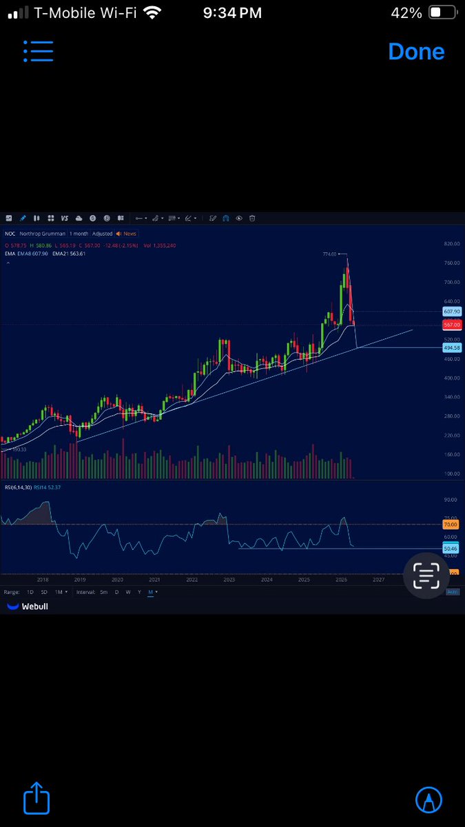This screenshot has height=827, width=465.
Task: Click the Adjusted price setting label
Action: click(x=102, y=234)
